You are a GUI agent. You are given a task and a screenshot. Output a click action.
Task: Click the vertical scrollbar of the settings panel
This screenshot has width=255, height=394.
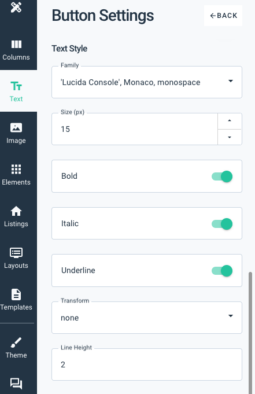pos(250,332)
